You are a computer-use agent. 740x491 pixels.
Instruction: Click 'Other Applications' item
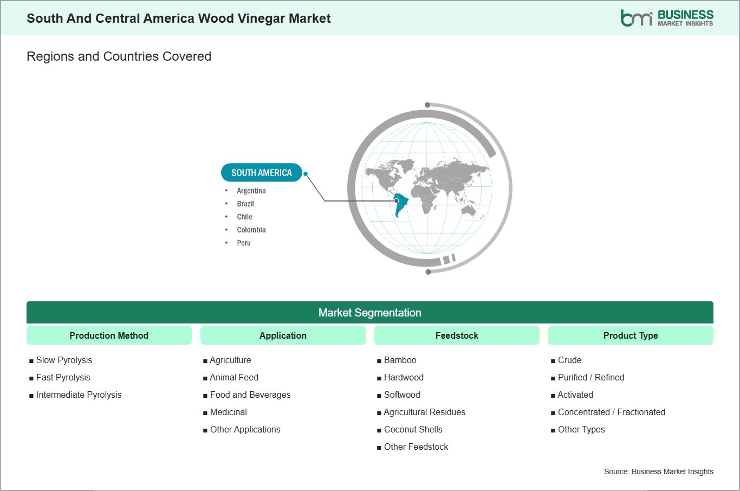point(245,429)
